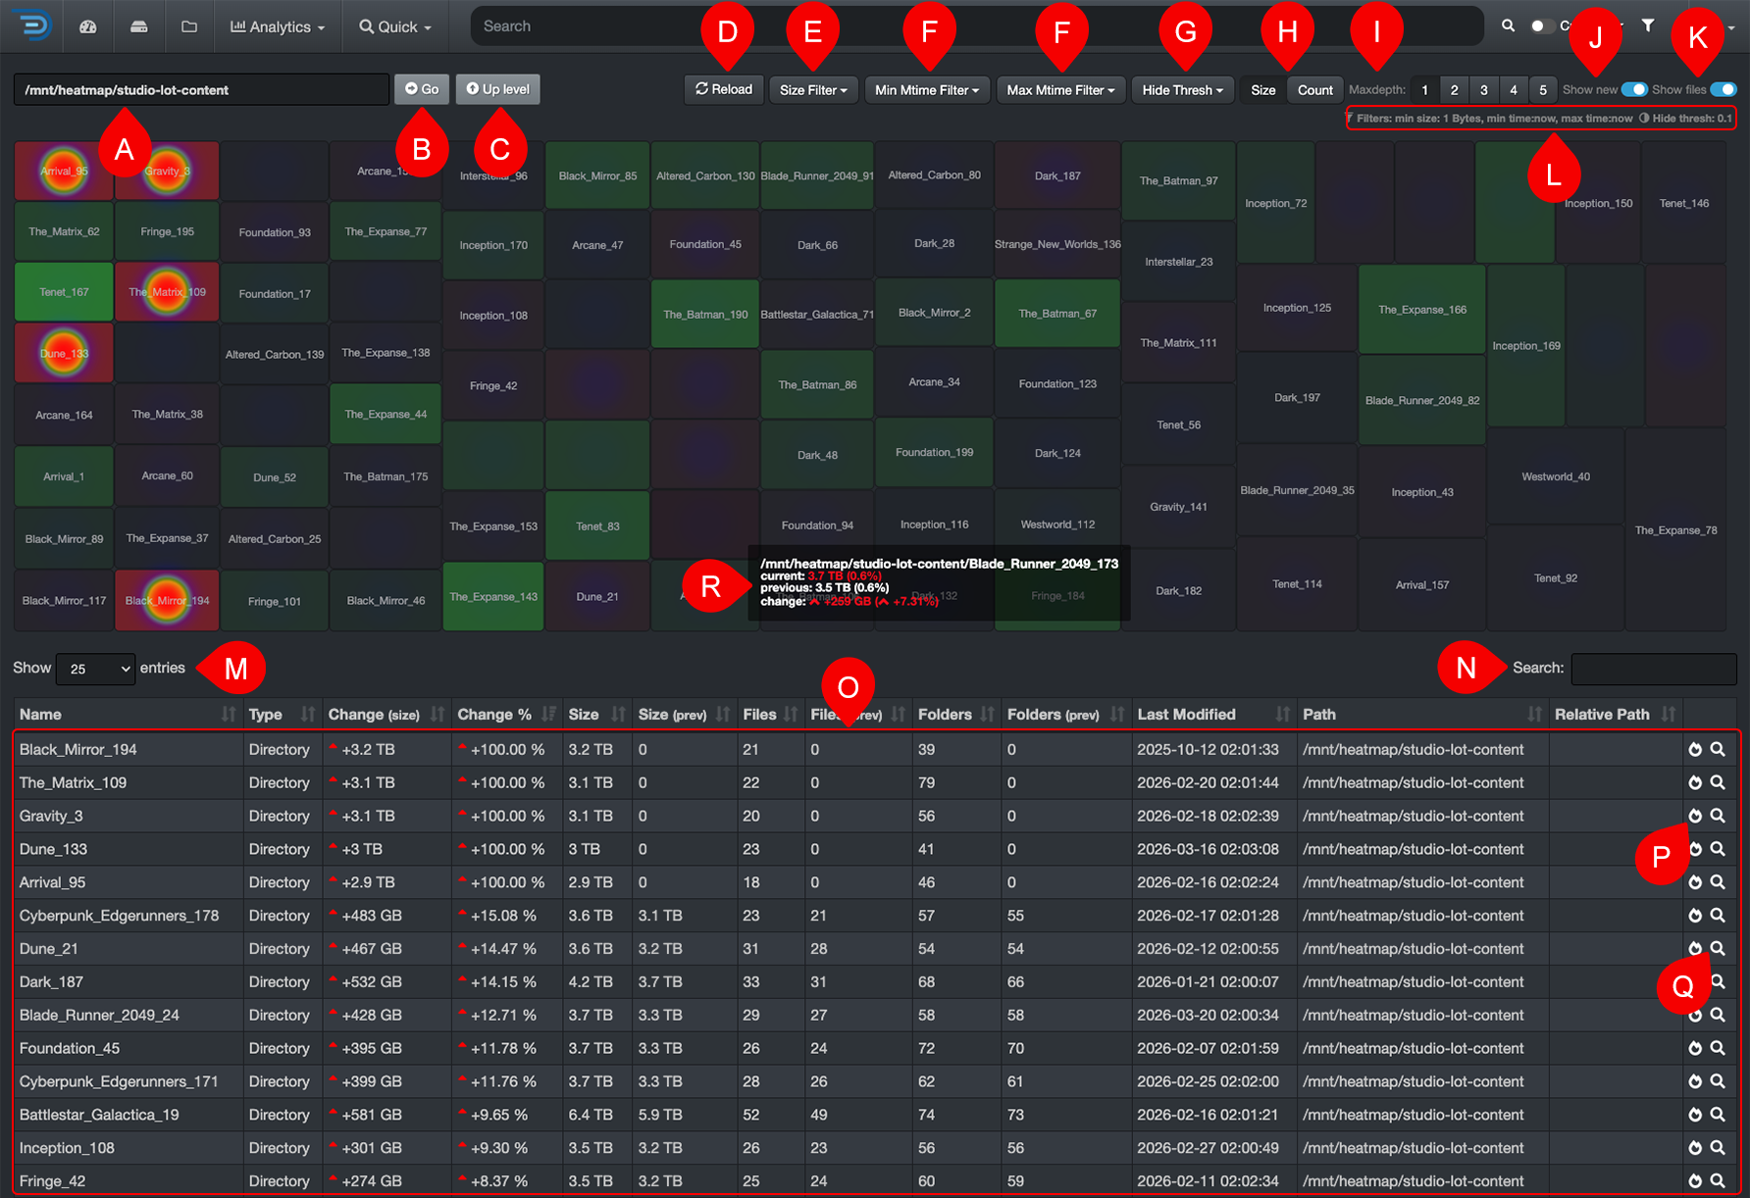Click the filter funnel icon in navbar

[x=1648, y=25]
